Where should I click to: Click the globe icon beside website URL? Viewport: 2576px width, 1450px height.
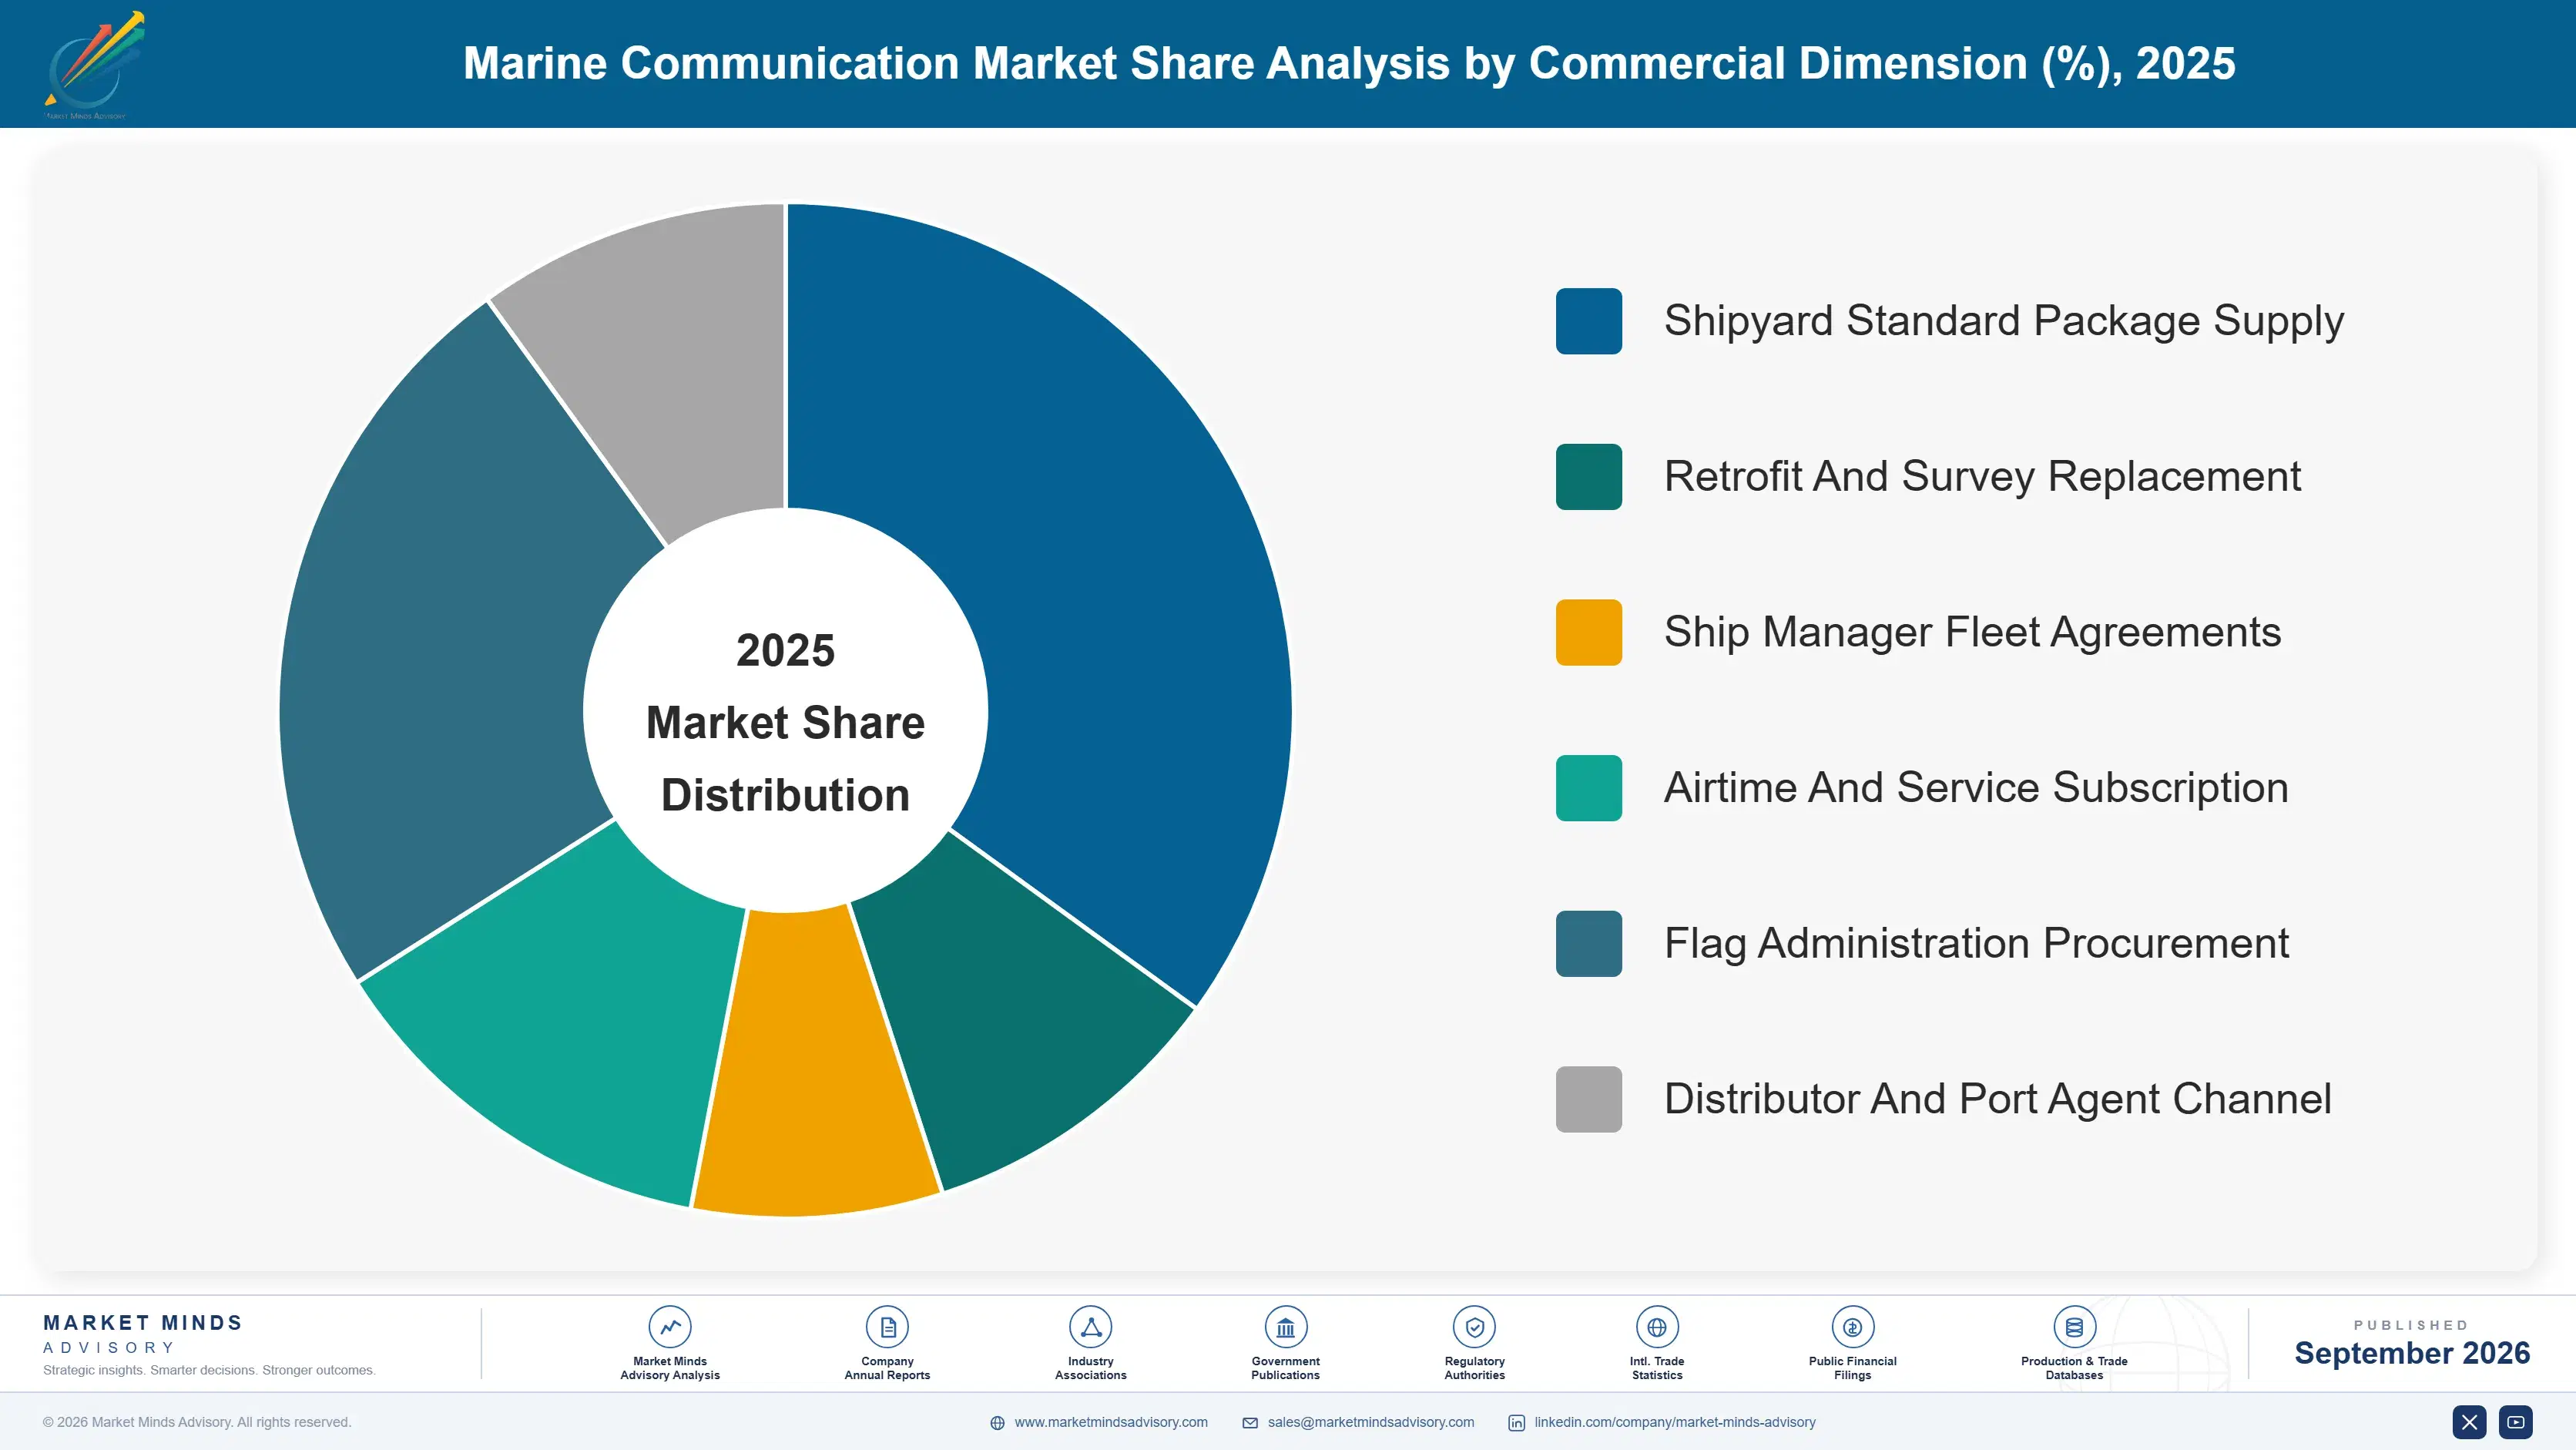click(x=997, y=1423)
